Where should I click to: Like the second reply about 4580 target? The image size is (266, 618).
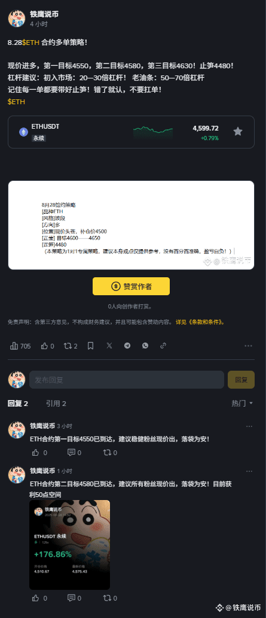coord(39,598)
